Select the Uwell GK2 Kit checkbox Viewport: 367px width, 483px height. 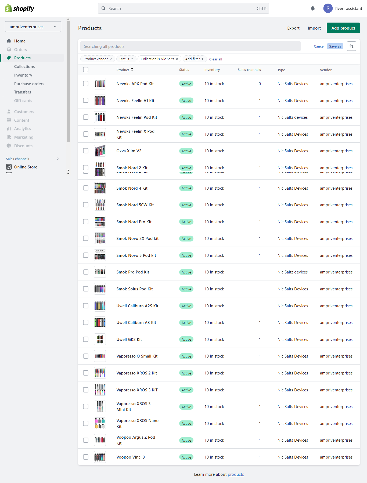coord(86,339)
